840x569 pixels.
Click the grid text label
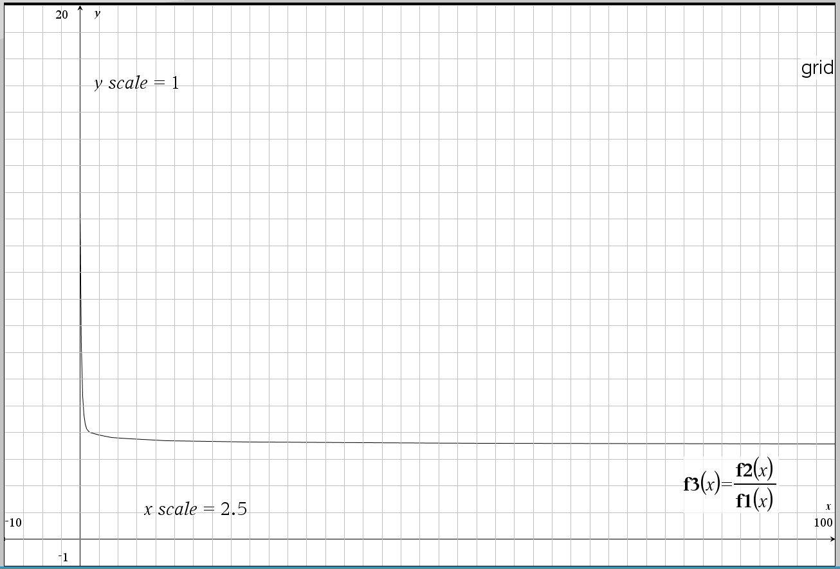(817, 68)
